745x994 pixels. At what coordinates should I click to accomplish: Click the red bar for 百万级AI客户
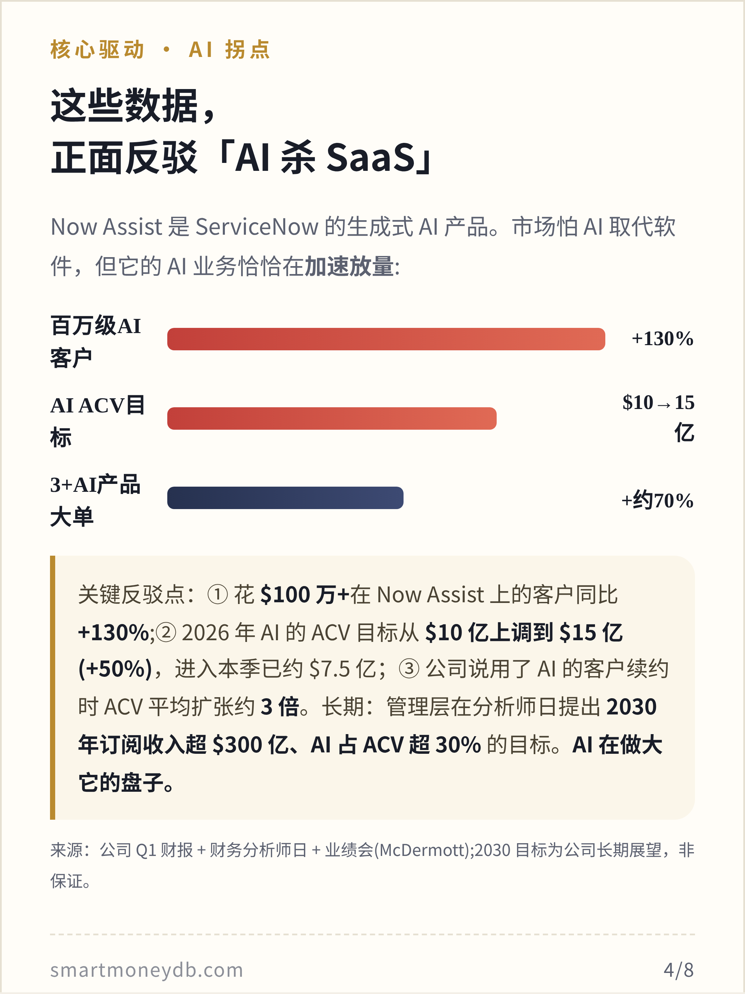386,339
